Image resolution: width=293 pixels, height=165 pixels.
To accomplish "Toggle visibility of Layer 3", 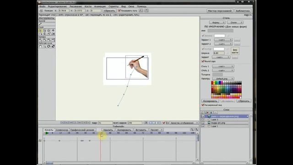I will tap(203, 120).
